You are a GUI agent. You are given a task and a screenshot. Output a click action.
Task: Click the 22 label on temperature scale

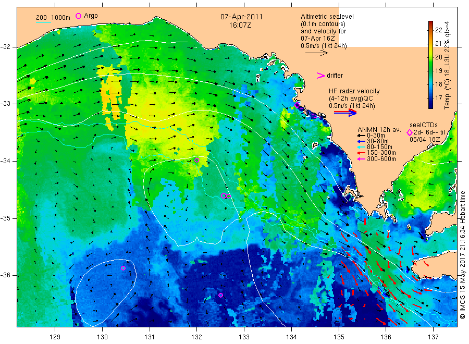[438, 30]
